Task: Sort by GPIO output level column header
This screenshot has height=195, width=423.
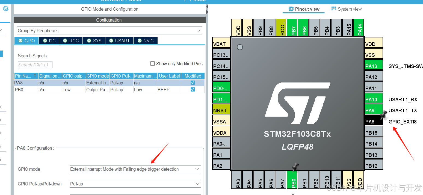Action: point(74,76)
